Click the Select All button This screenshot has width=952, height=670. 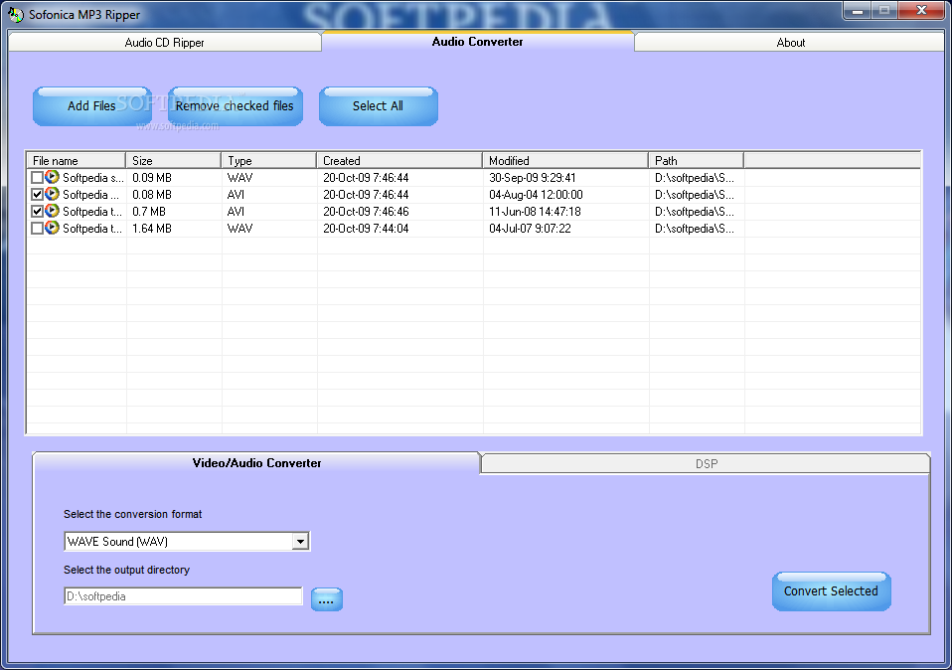[379, 106]
